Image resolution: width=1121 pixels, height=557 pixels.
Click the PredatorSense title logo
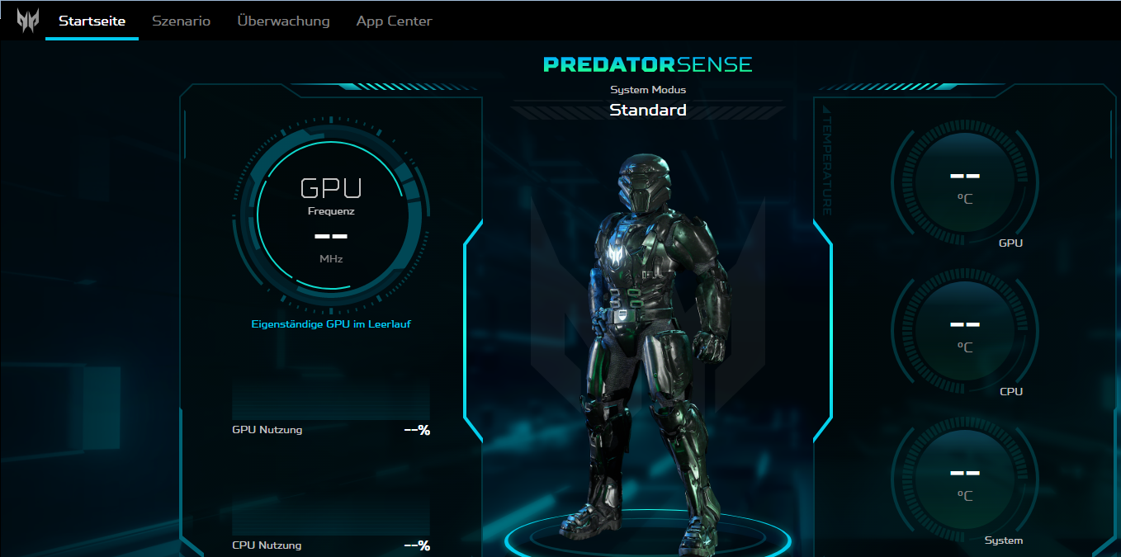point(648,64)
